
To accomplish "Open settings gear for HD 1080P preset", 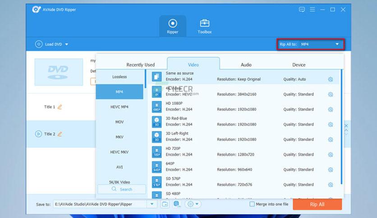I will click(331, 109).
